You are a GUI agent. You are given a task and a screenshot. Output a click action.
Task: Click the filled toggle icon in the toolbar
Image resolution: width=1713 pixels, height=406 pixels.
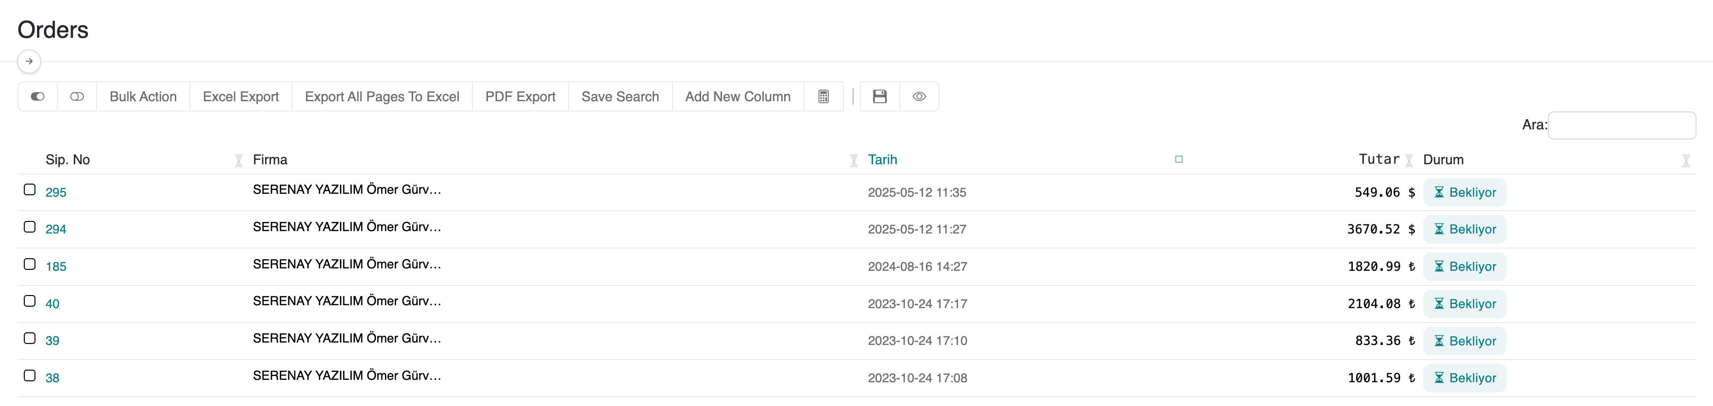coord(38,97)
